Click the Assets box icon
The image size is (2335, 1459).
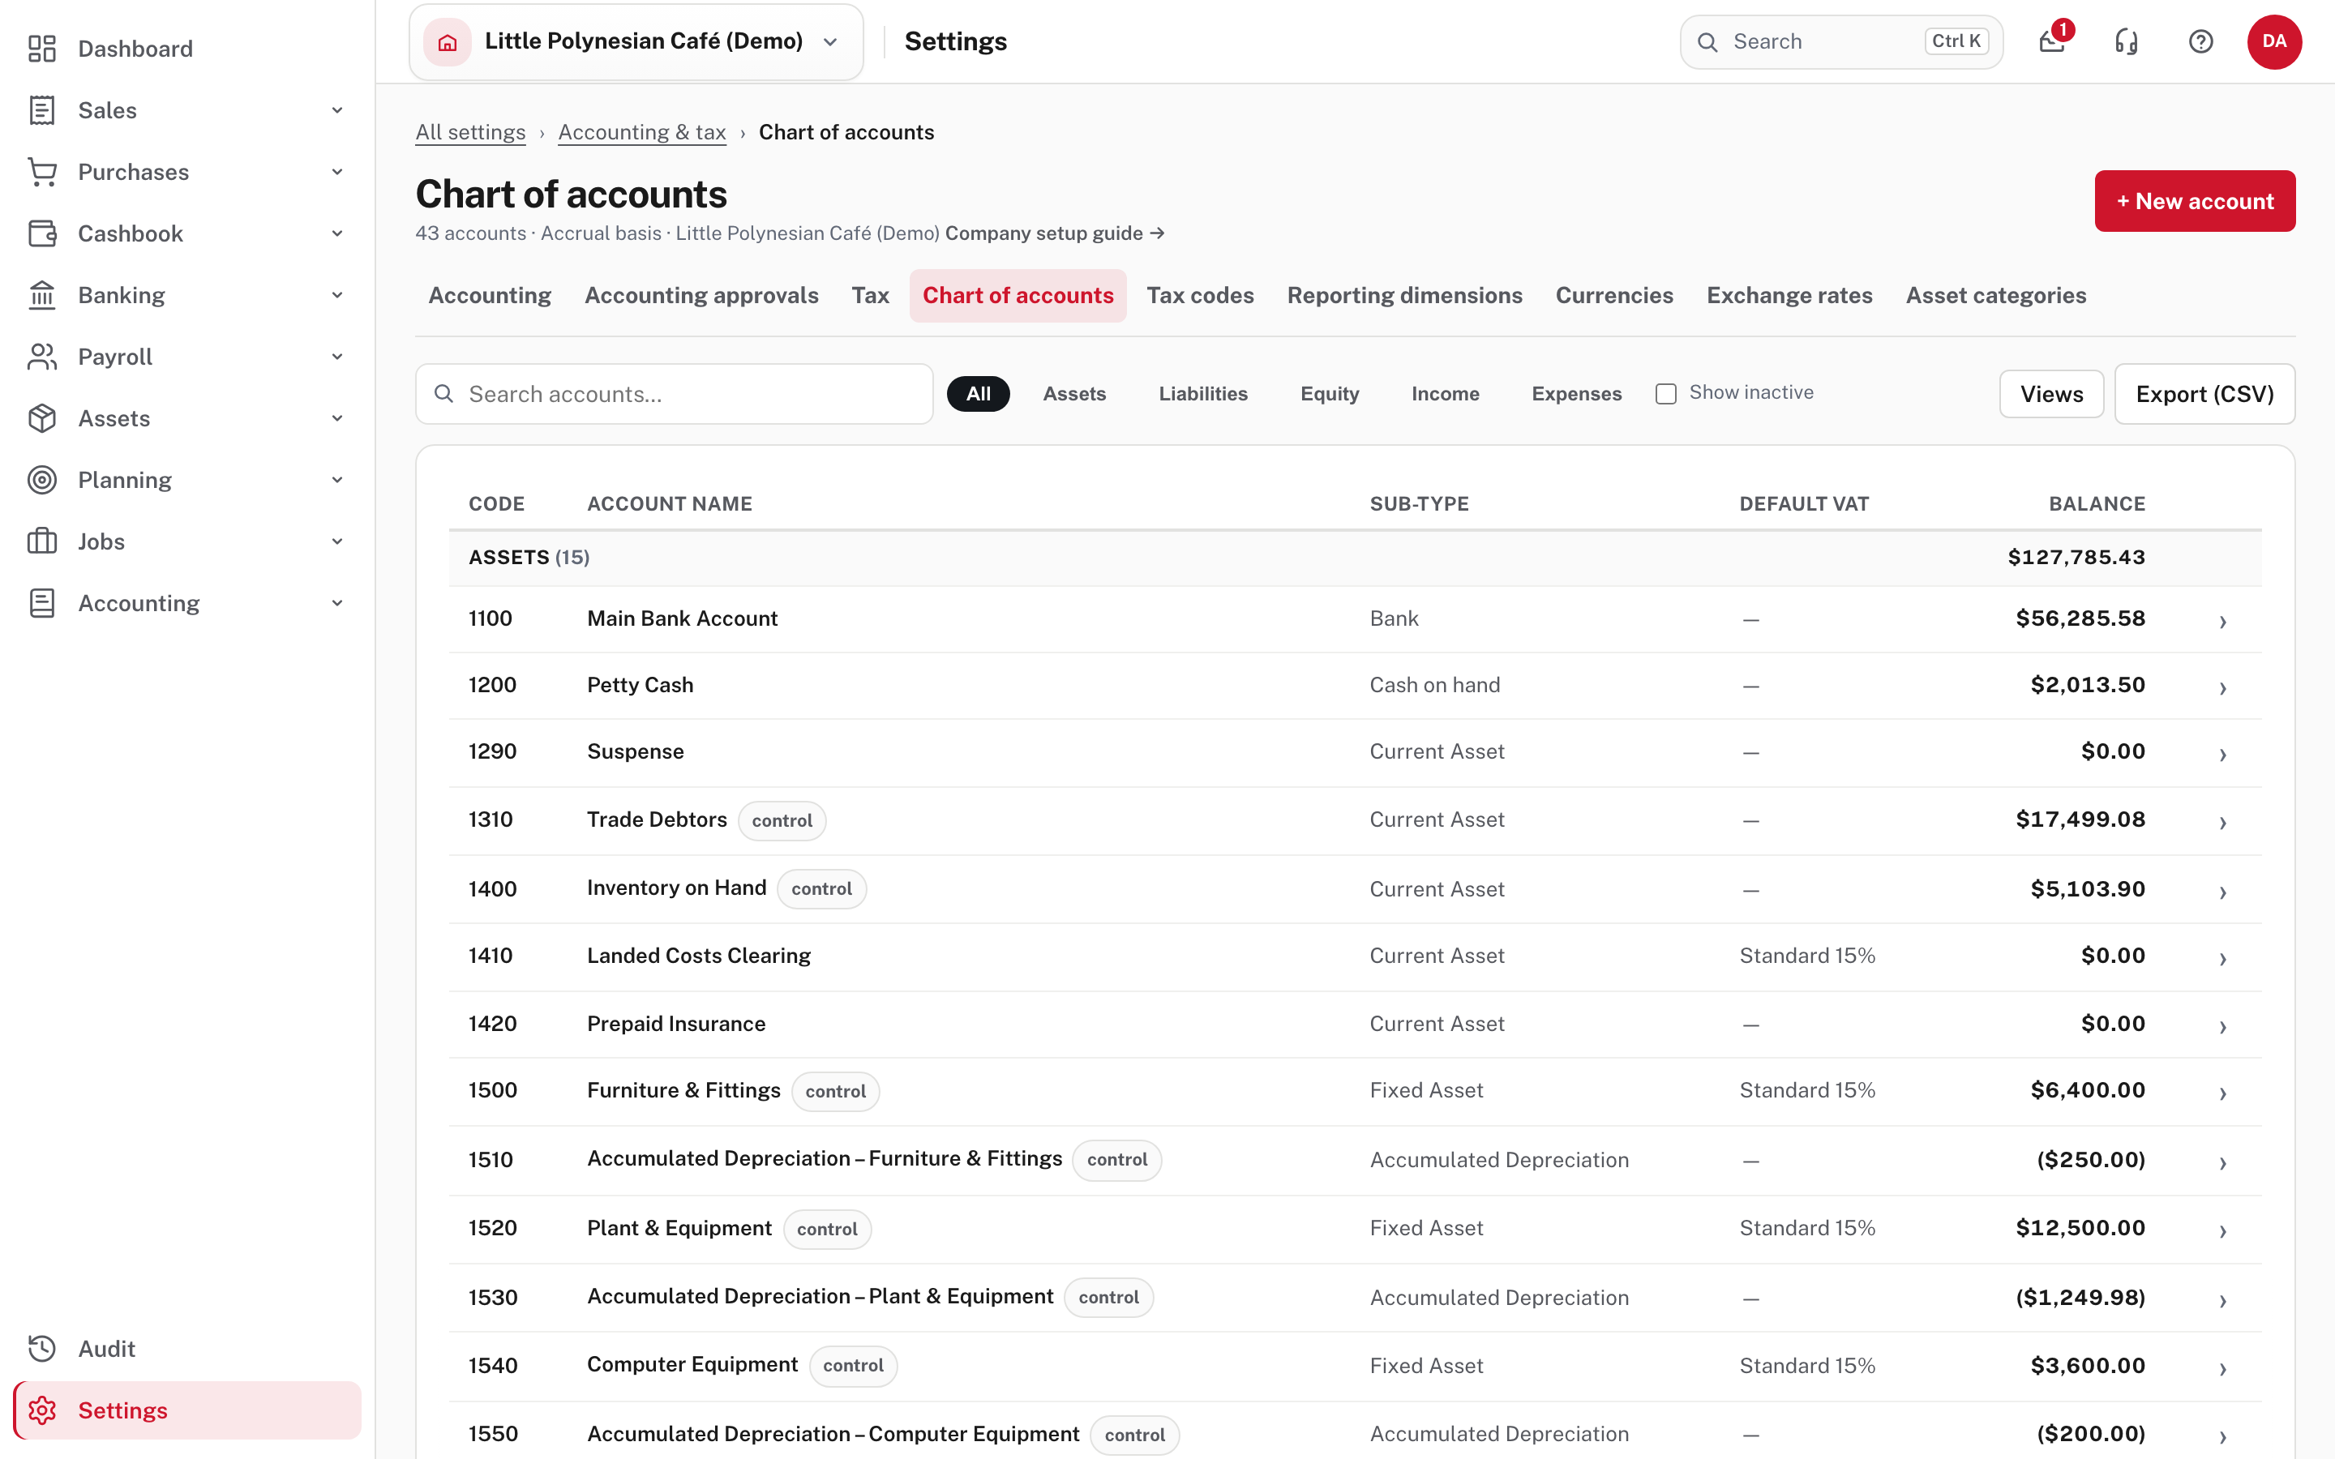[41, 419]
